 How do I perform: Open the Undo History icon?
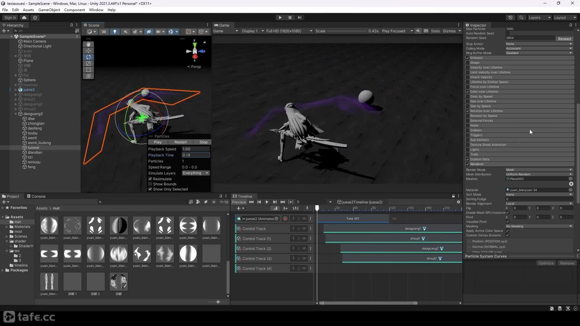(511, 18)
